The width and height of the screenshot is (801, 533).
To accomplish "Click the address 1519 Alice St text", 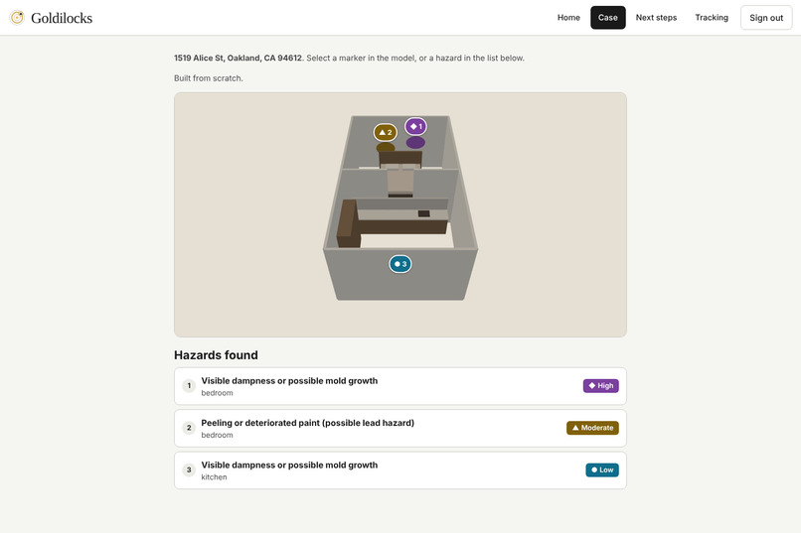I will pyautogui.click(x=239, y=59).
